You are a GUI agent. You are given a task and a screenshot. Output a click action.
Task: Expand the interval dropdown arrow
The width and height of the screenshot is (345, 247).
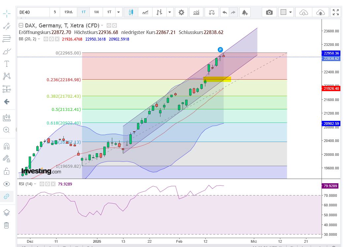(x=118, y=12)
